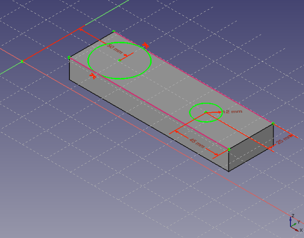Pick the center point of the small 12 mm circle
304x238 pixels.
point(206,112)
